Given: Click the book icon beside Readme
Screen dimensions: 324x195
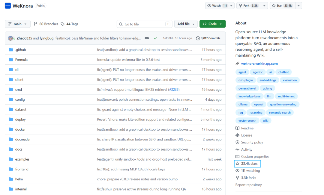Looking at the screenshot, I should (x=237, y=128).
